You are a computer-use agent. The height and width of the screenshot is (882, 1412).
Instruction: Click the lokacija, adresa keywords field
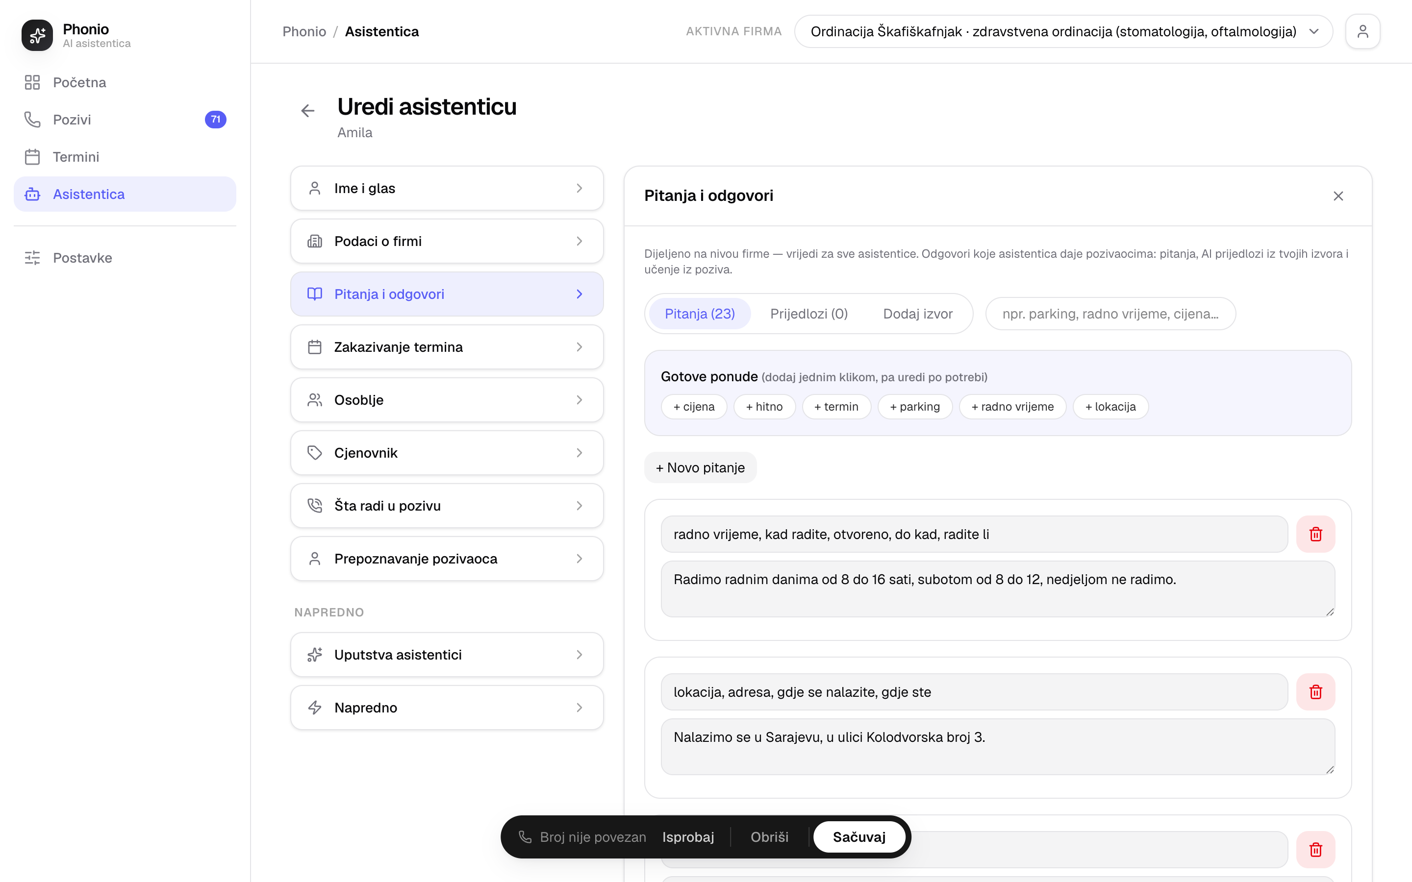tap(974, 692)
